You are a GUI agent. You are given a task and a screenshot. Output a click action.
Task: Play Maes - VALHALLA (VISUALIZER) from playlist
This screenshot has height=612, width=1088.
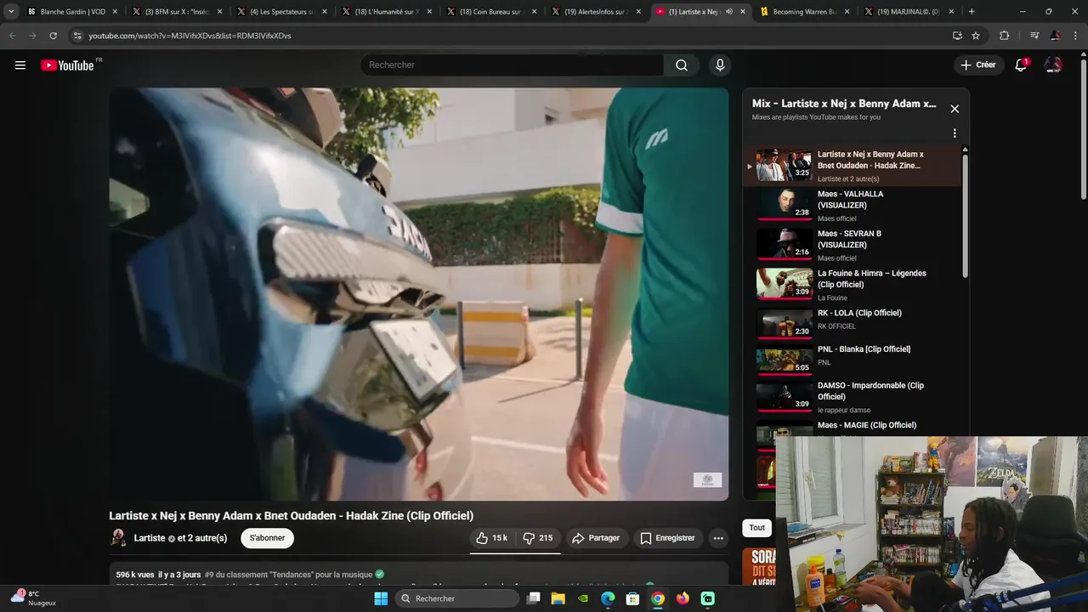[853, 206]
